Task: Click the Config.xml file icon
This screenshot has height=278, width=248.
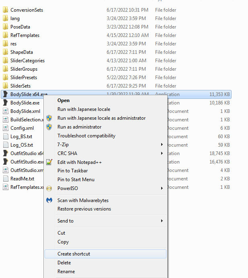Action: point(6,128)
